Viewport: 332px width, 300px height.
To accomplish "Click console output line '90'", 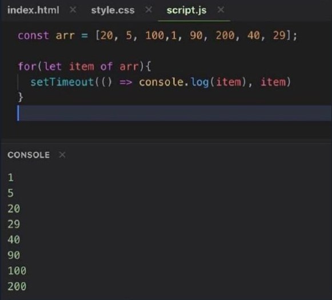I will coord(14,255).
